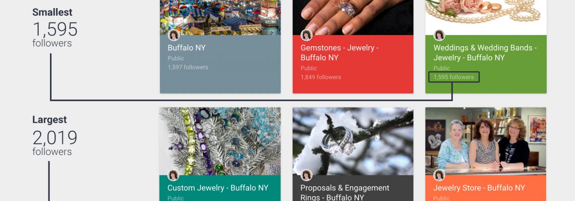Screen dimensions: 575x201
Task: Click the gemstone bracelets photo
Action: click(220, 141)
